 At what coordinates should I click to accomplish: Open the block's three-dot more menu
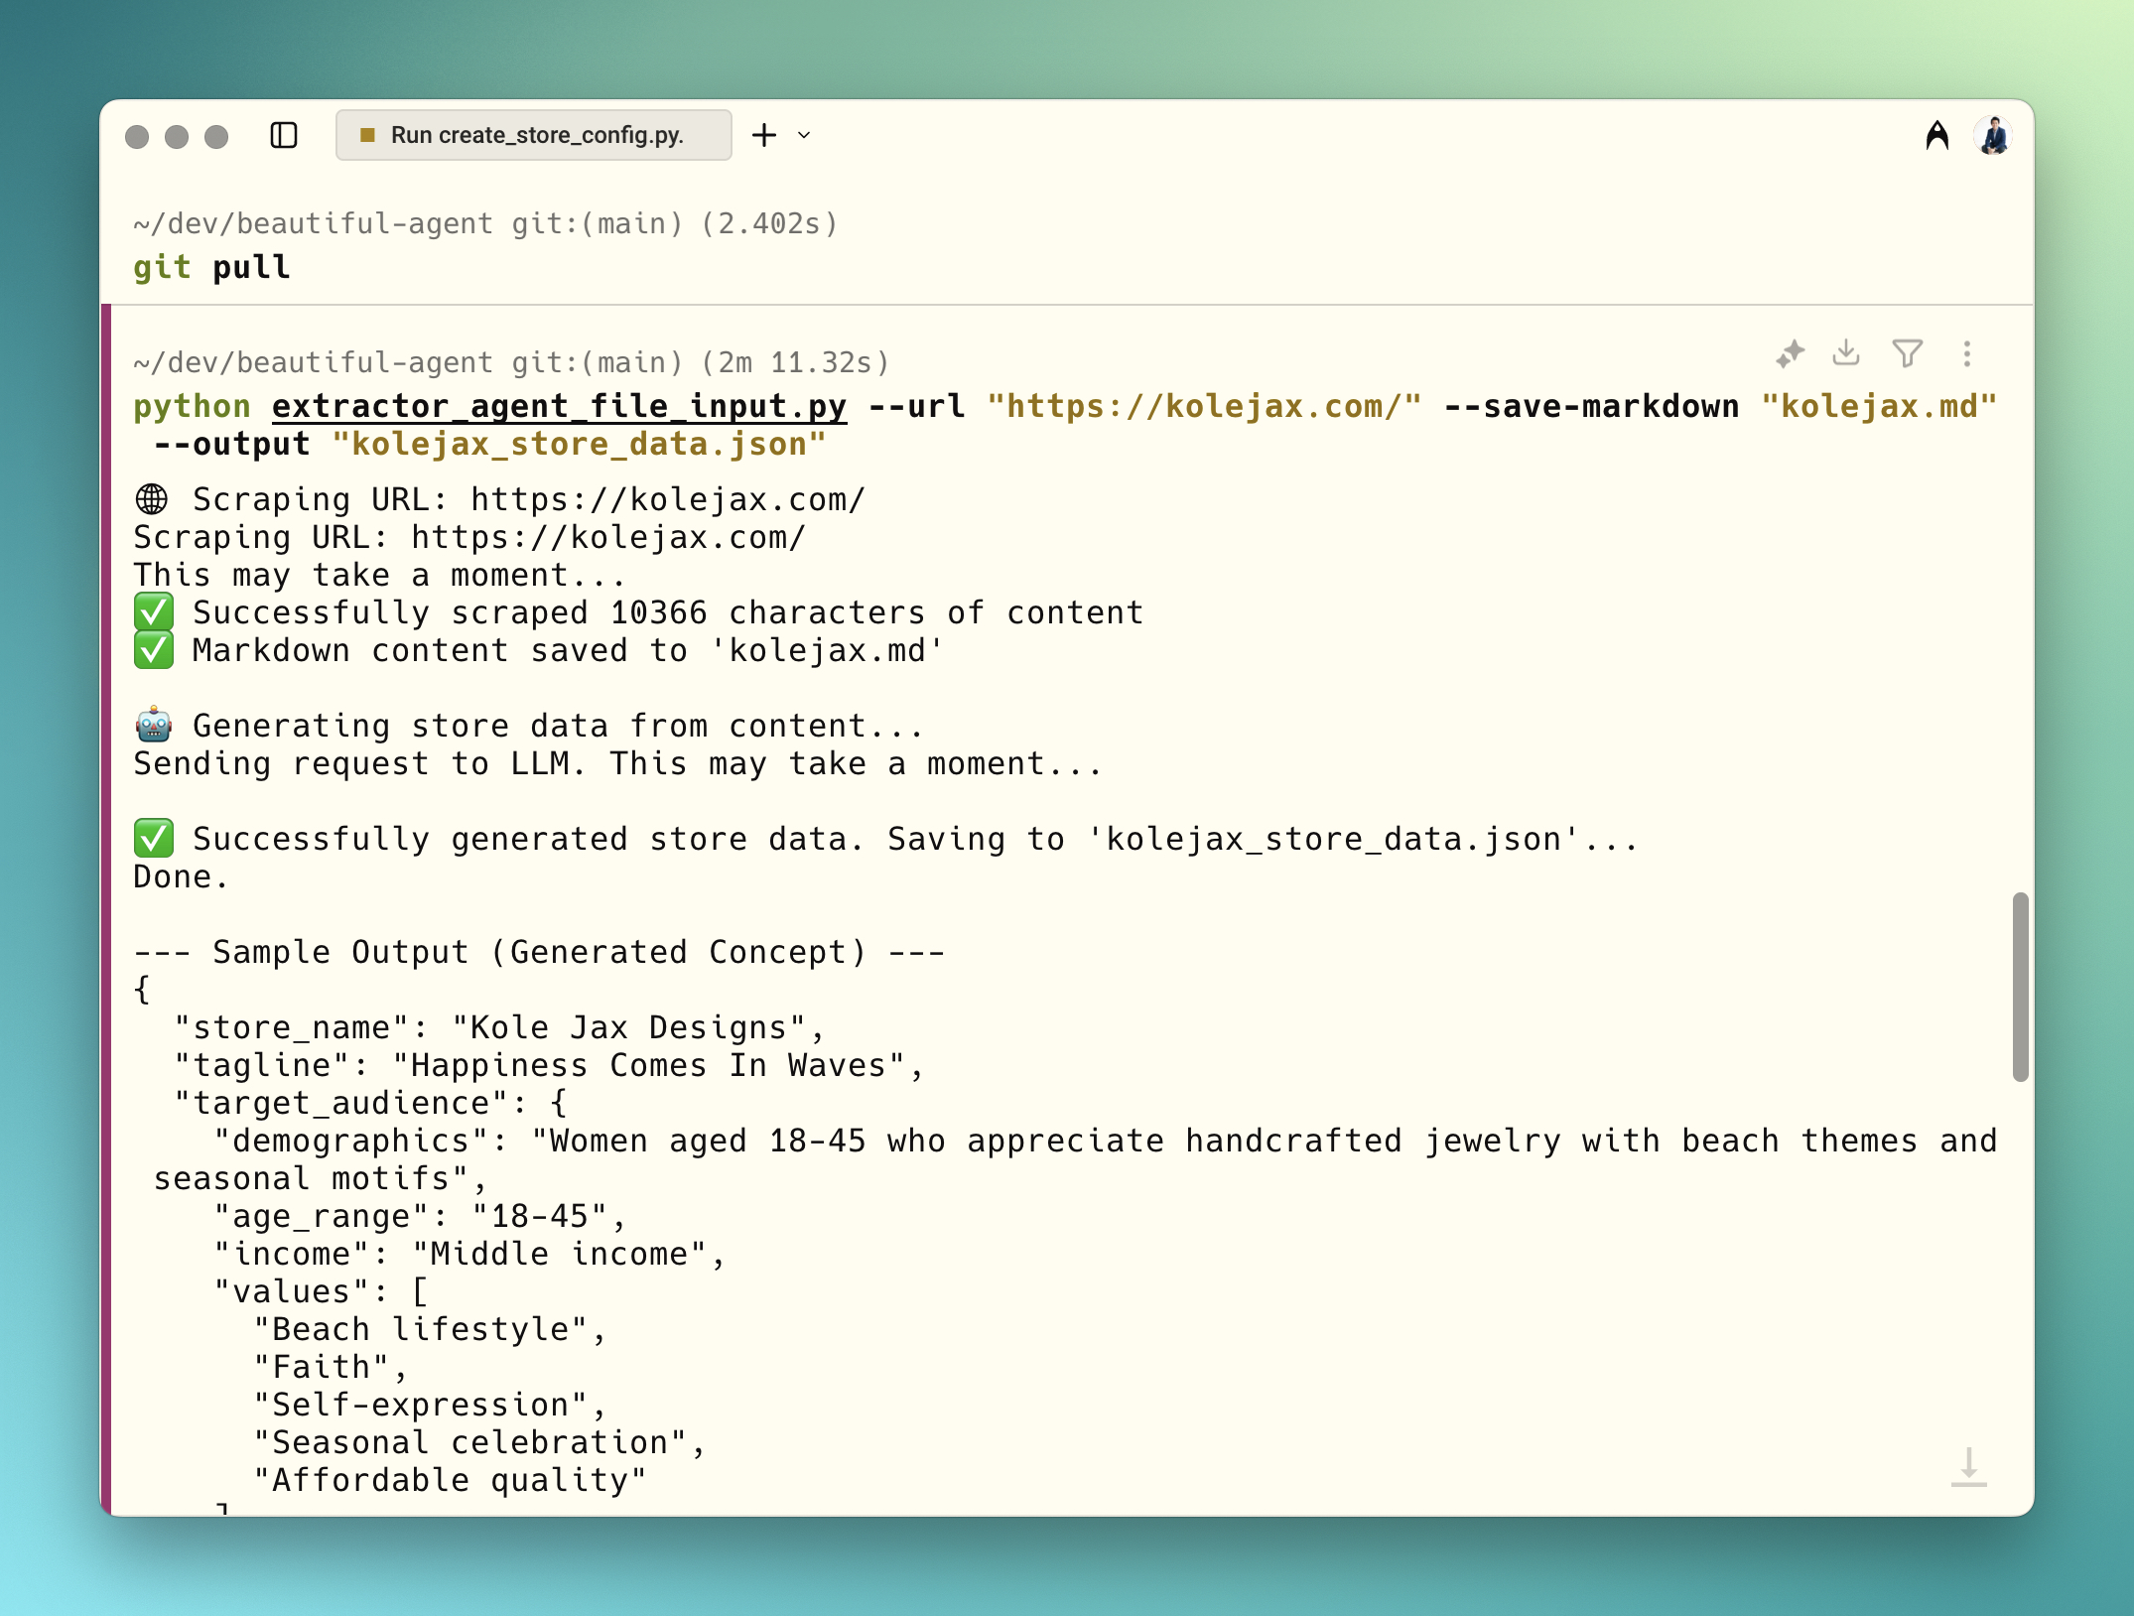[x=1966, y=354]
